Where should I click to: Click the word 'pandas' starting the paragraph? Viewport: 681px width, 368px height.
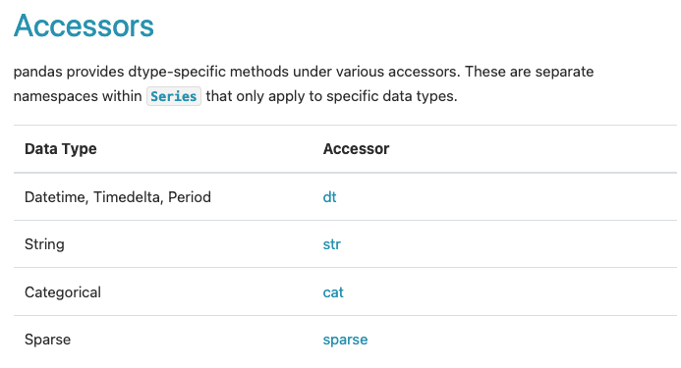click(38, 72)
